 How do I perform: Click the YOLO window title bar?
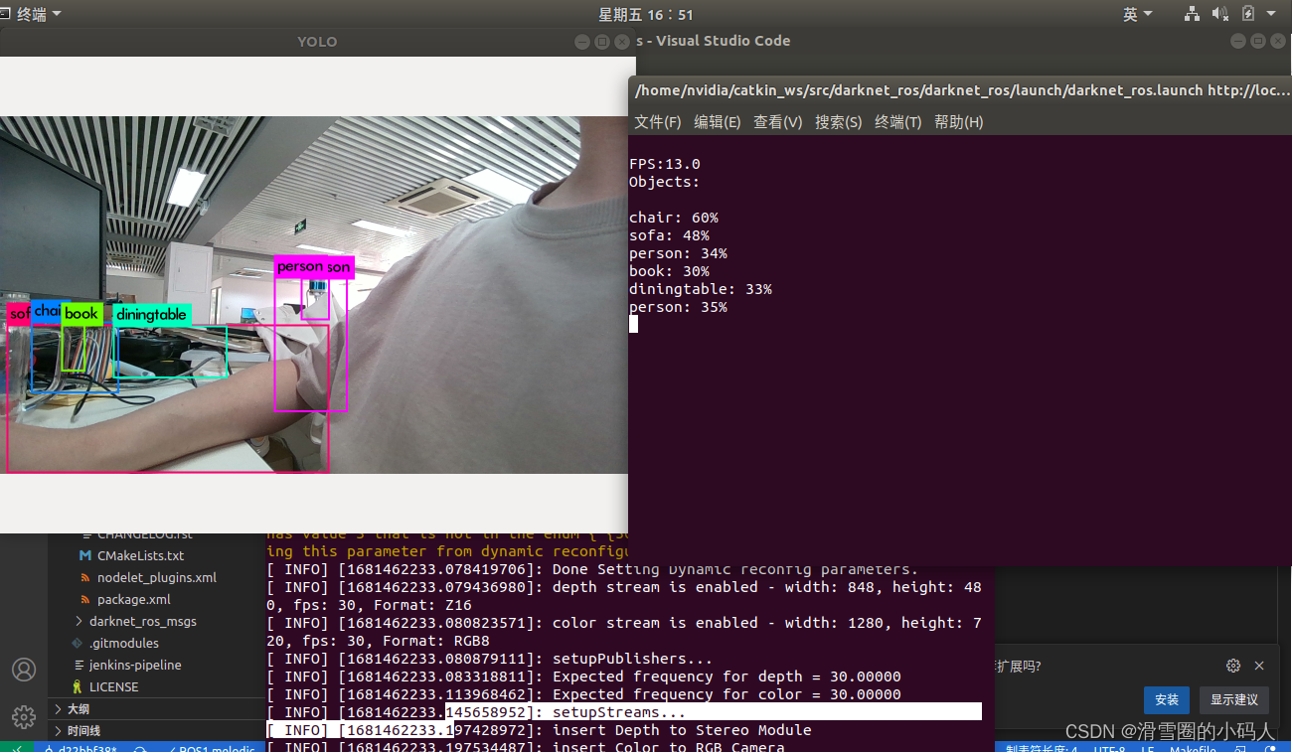(x=317, y=42)
